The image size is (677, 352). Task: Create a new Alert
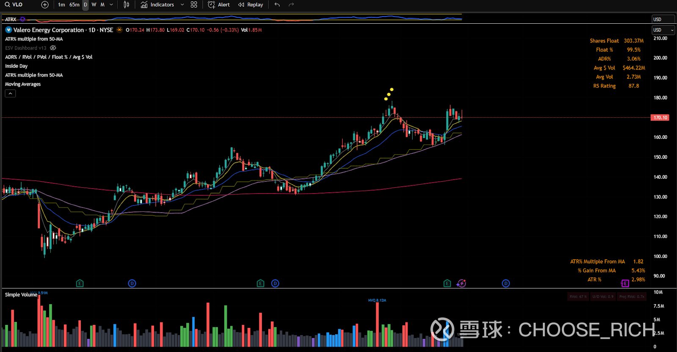pos(219,5)
